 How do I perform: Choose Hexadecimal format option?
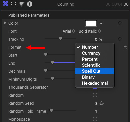coord(95,83)
